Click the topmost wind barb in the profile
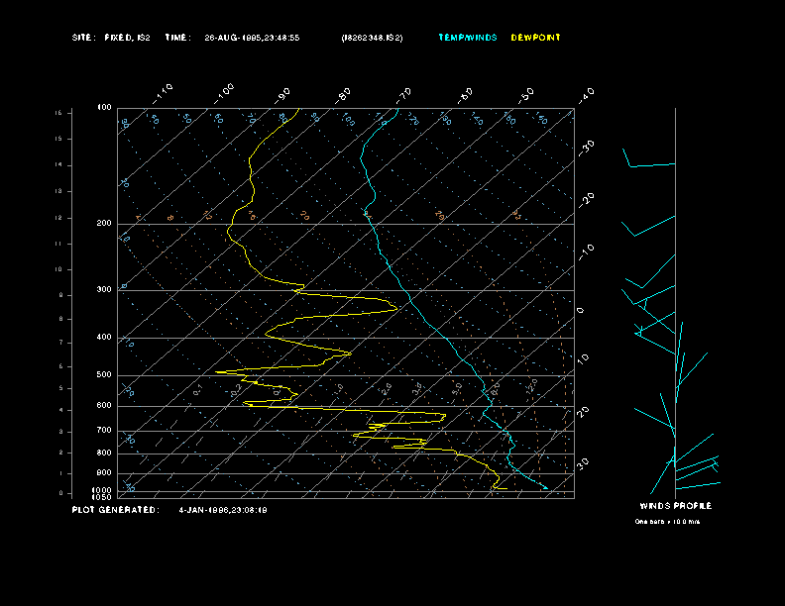This screenshot has height=606, width=785. pos(649,158)
